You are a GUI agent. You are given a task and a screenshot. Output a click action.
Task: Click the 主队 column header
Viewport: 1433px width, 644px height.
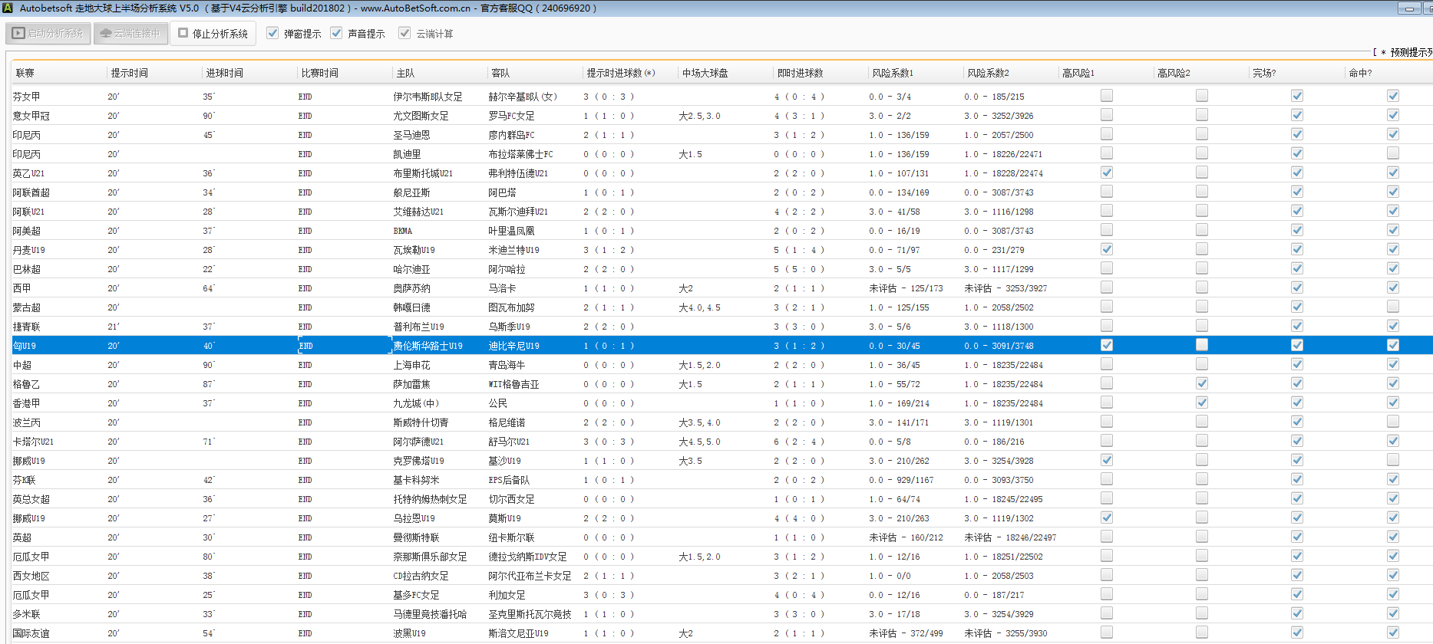coord(405,73)
